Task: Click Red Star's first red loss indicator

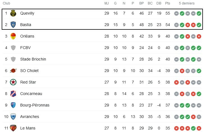Action: click(x=176, y=82)
